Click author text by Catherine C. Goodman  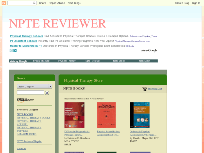(77, 140)
